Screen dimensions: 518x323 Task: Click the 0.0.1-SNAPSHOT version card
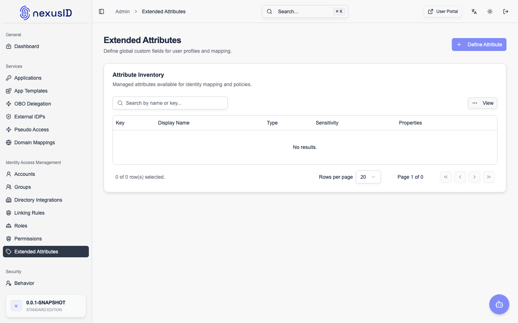point(46,306)
